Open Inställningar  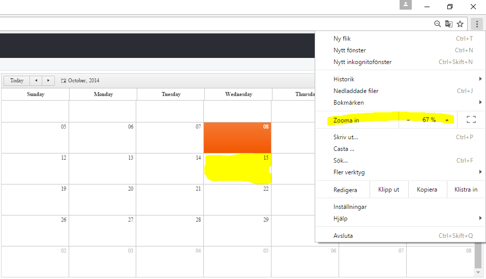(400, 207)
